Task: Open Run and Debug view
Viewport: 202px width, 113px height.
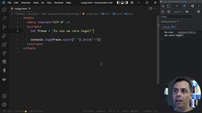Action: (4, 36)
